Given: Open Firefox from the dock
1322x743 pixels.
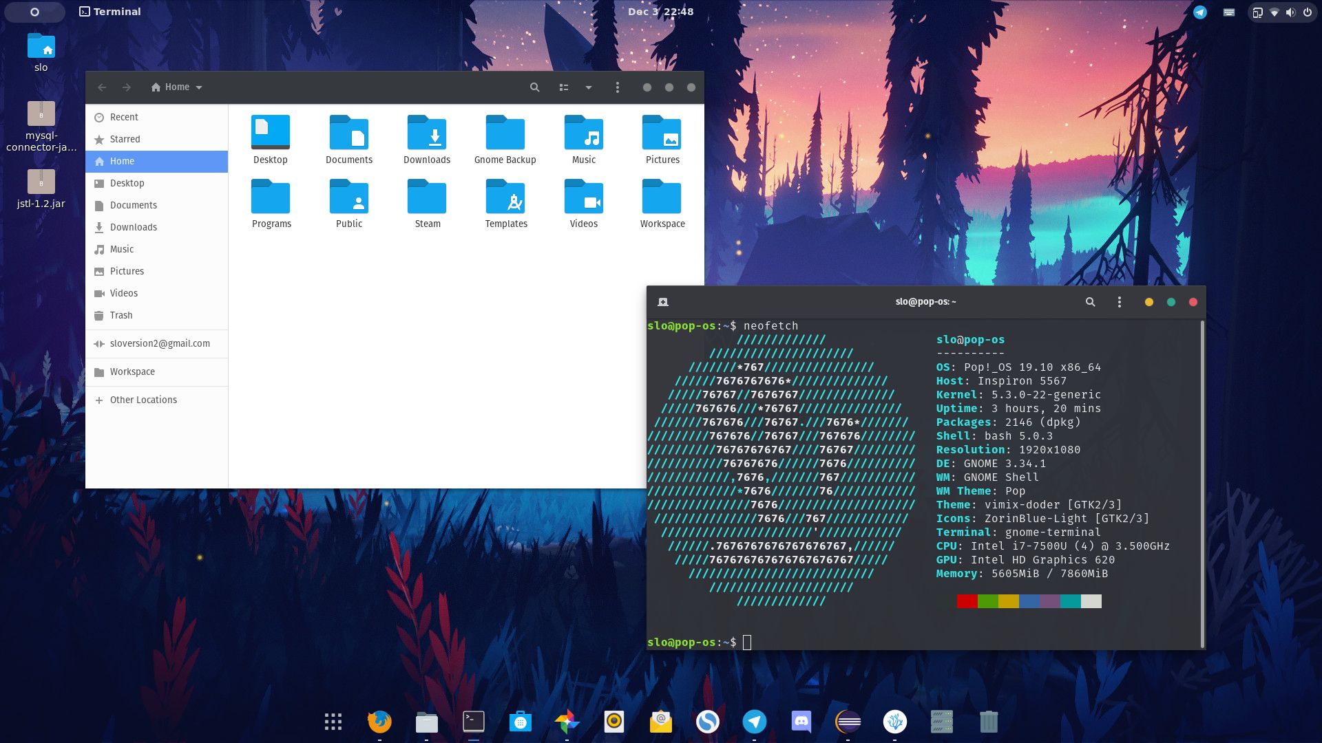Looking at the screenshot, I should click(x=380, y=722).
